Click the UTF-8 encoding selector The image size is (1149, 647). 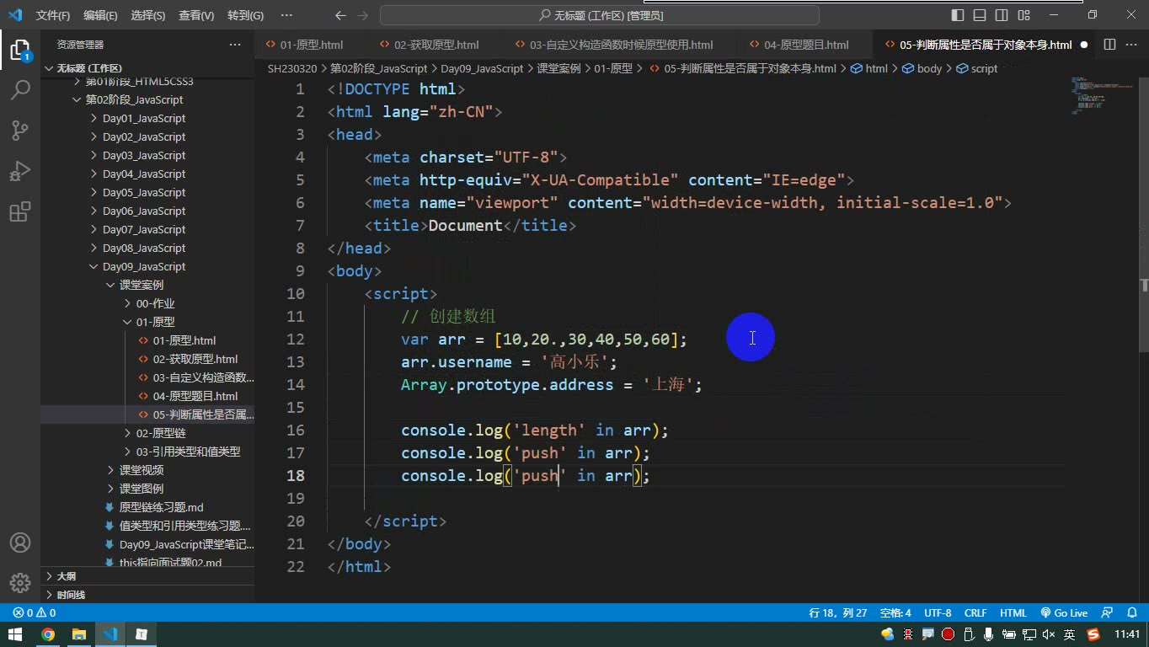938,613
